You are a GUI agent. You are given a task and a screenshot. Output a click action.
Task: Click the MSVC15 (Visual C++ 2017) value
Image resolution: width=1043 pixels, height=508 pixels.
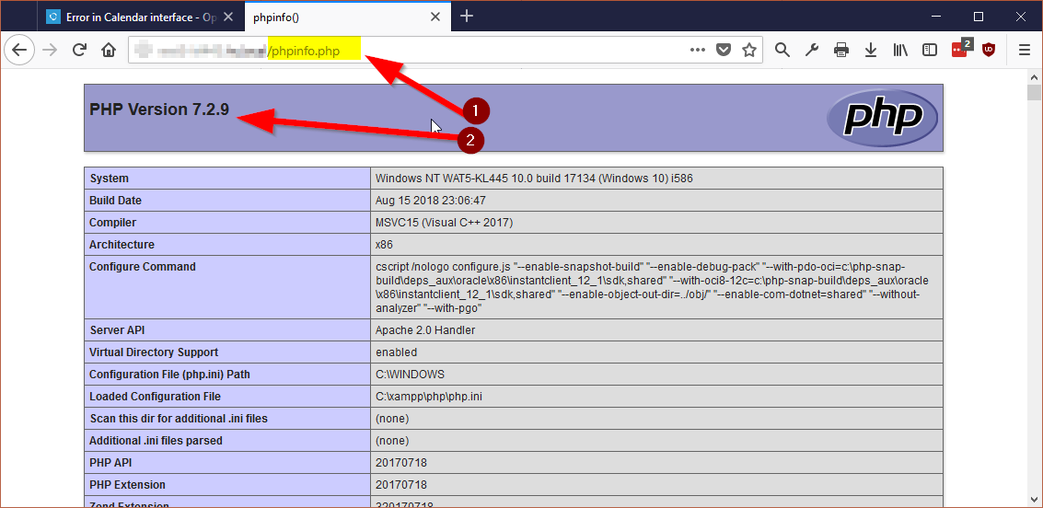coord(444,222)
